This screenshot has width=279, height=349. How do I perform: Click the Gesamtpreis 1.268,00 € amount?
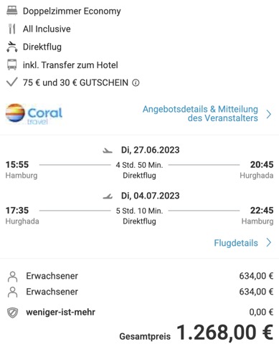coord(224,333)
